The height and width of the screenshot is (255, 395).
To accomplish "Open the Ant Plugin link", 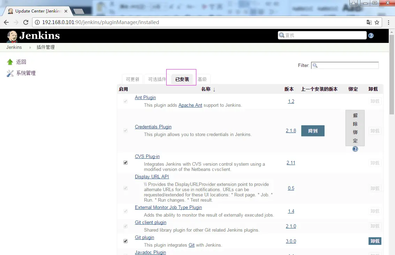I will coord(145,98).
